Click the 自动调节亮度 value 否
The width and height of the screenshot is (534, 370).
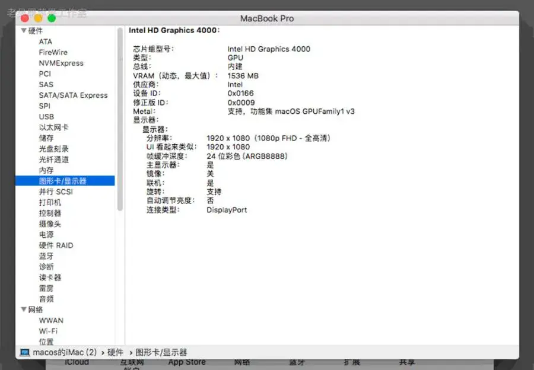click(210, 200)
